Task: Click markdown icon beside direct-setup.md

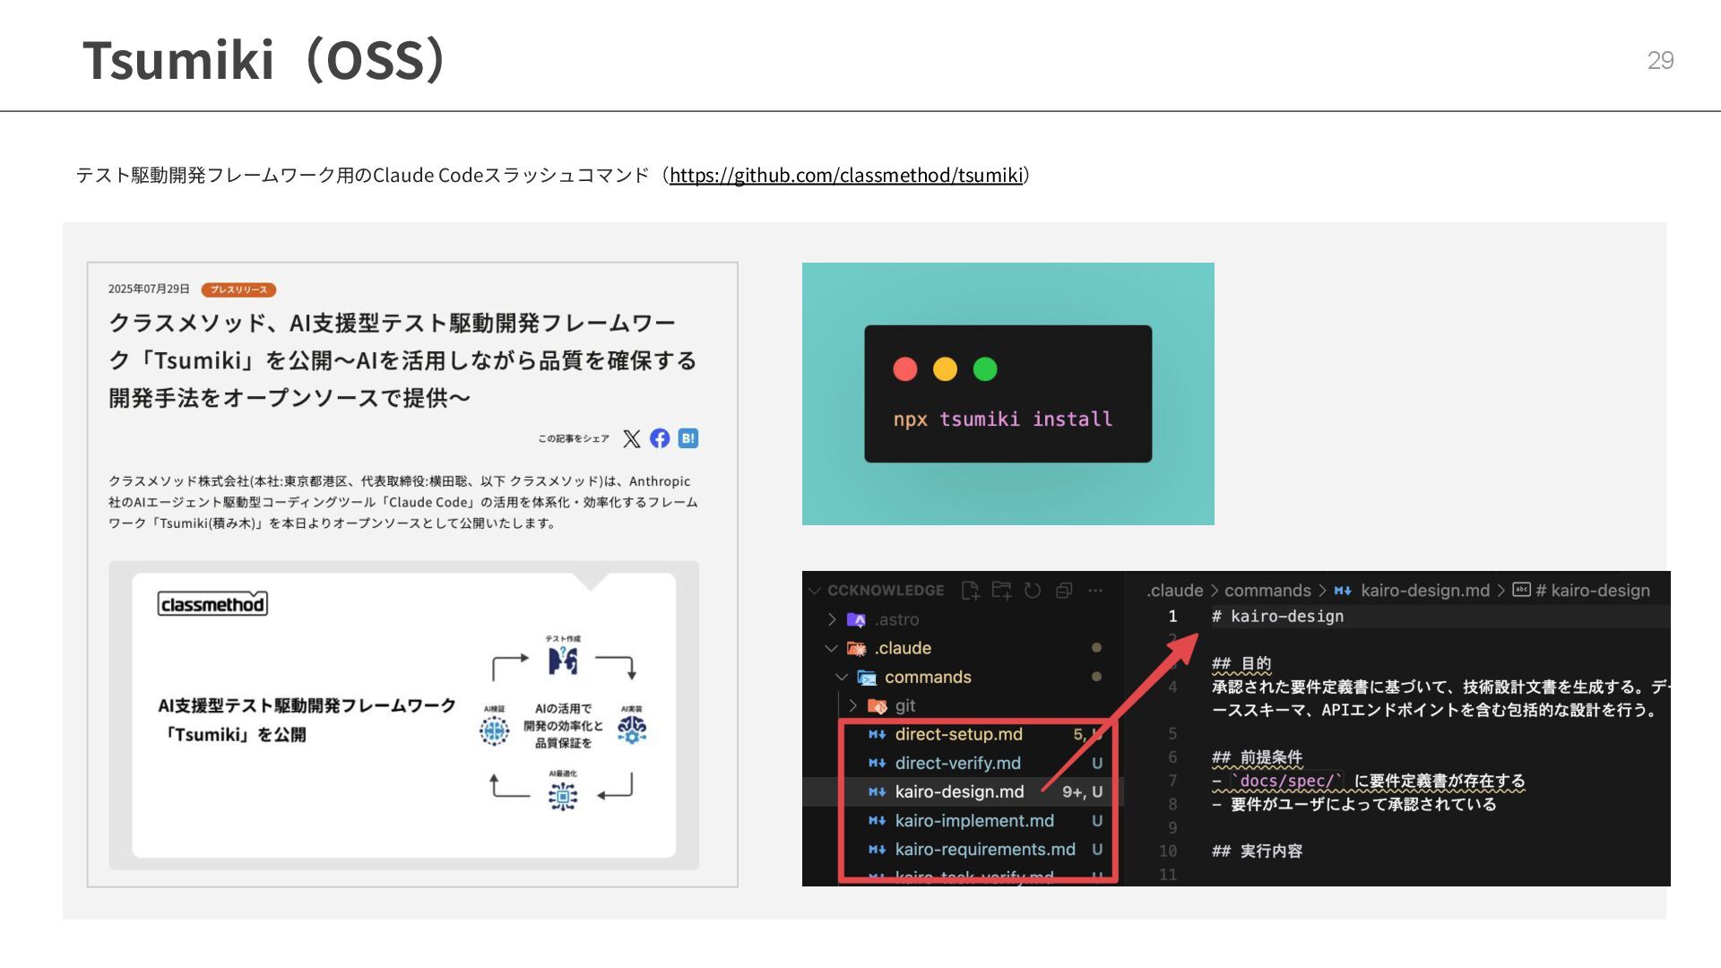Action: click(878, 734)
